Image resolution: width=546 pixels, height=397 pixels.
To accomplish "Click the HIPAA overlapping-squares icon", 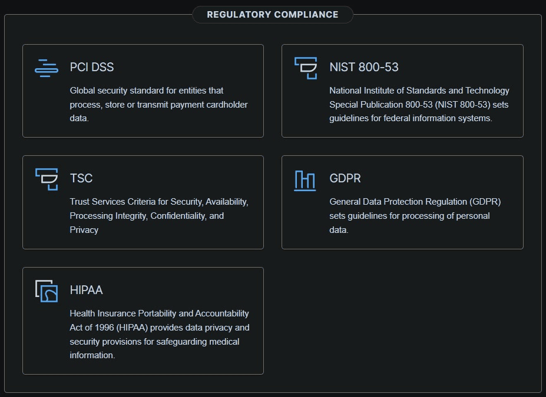I will point(47,291).
